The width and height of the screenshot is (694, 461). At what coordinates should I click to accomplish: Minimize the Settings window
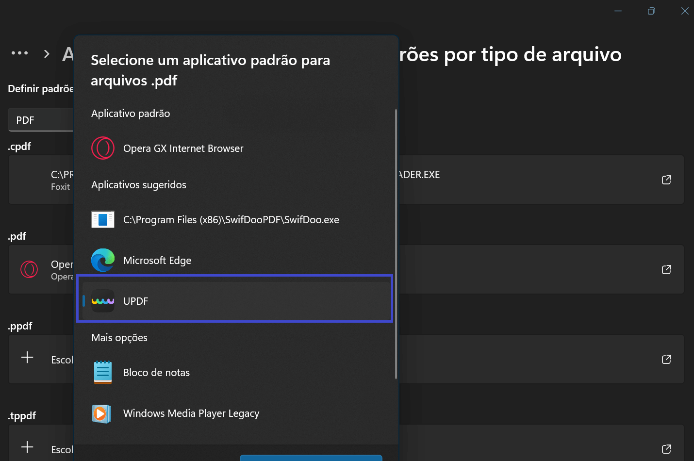click(618, 11)
